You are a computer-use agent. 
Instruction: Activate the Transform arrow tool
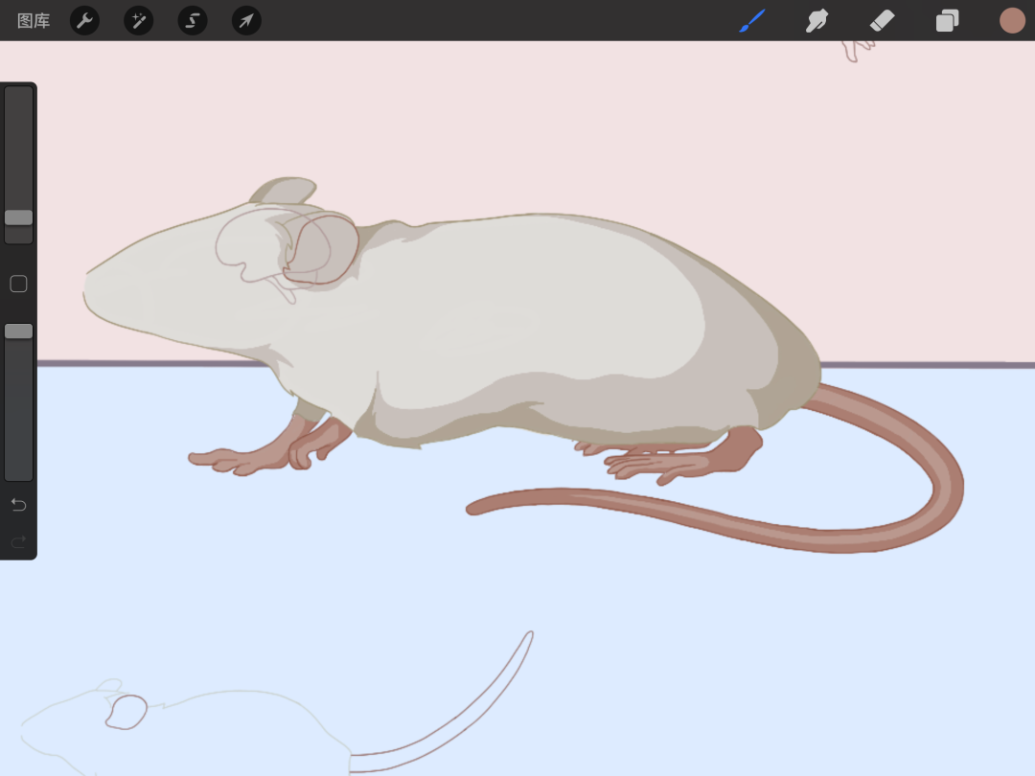pyautogui.click(x=246, y=20)
